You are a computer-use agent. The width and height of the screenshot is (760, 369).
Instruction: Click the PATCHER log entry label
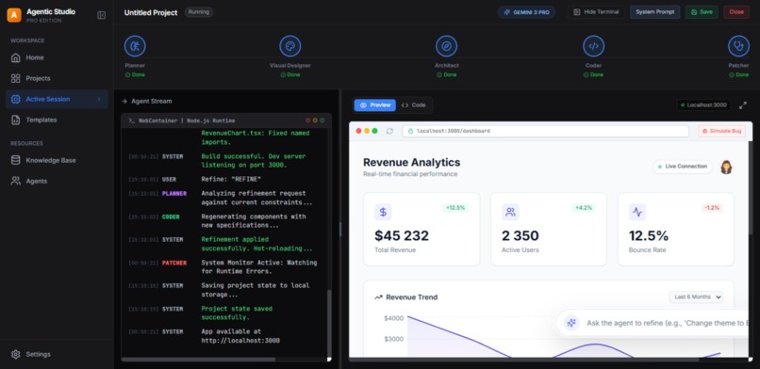(174, 263)
